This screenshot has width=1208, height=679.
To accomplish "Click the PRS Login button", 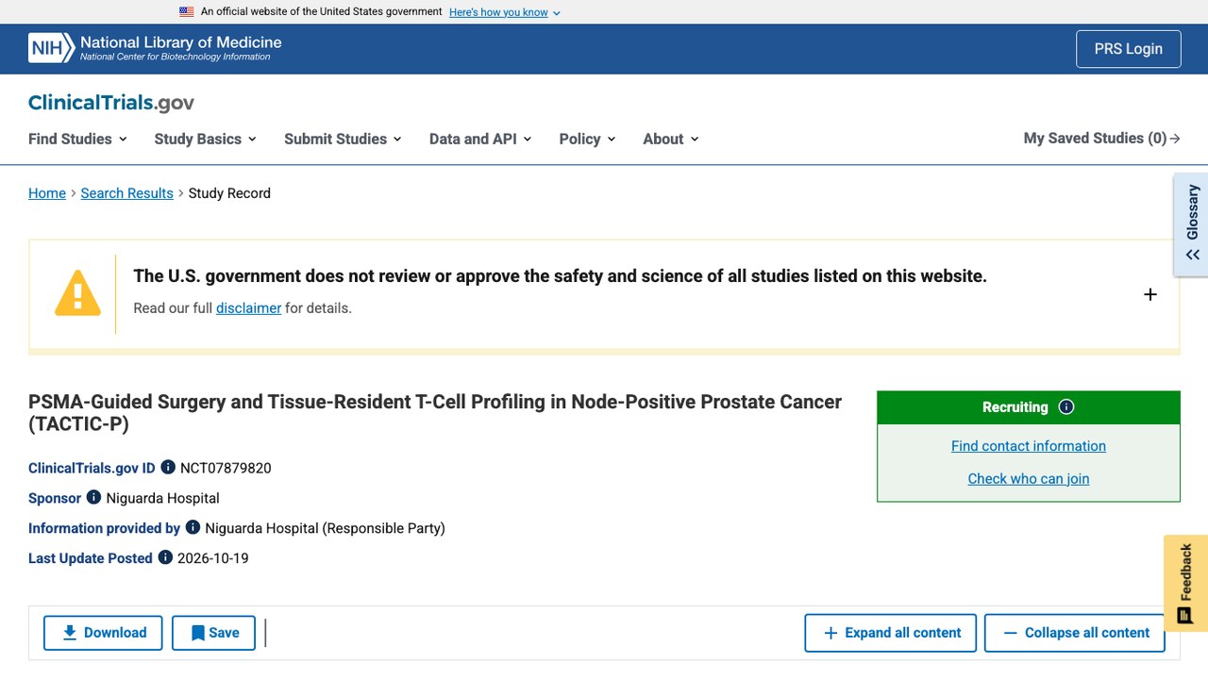I will tap(1129, 49).
